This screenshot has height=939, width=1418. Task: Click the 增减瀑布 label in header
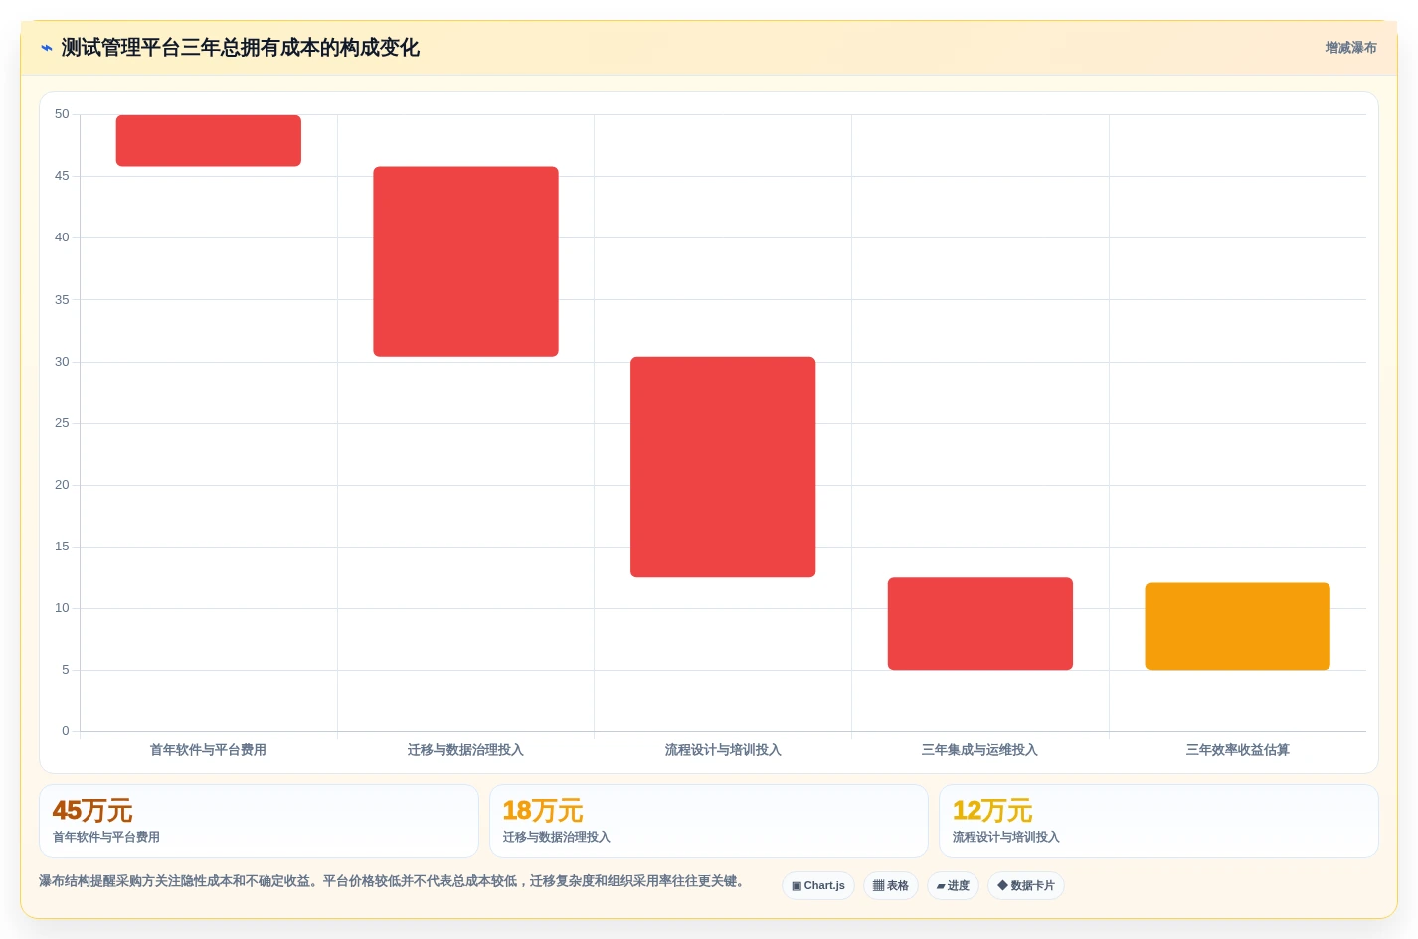(1350, 48)
